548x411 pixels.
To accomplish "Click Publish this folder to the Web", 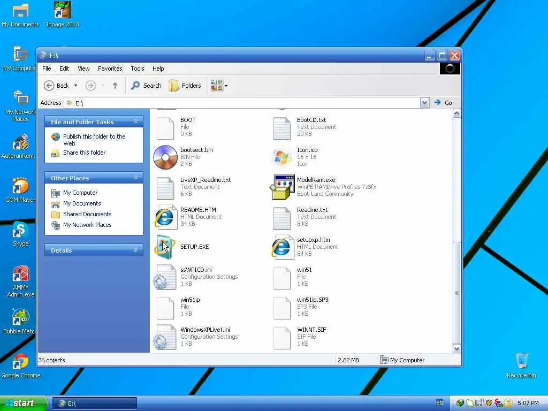I will (x=94, y=140).
